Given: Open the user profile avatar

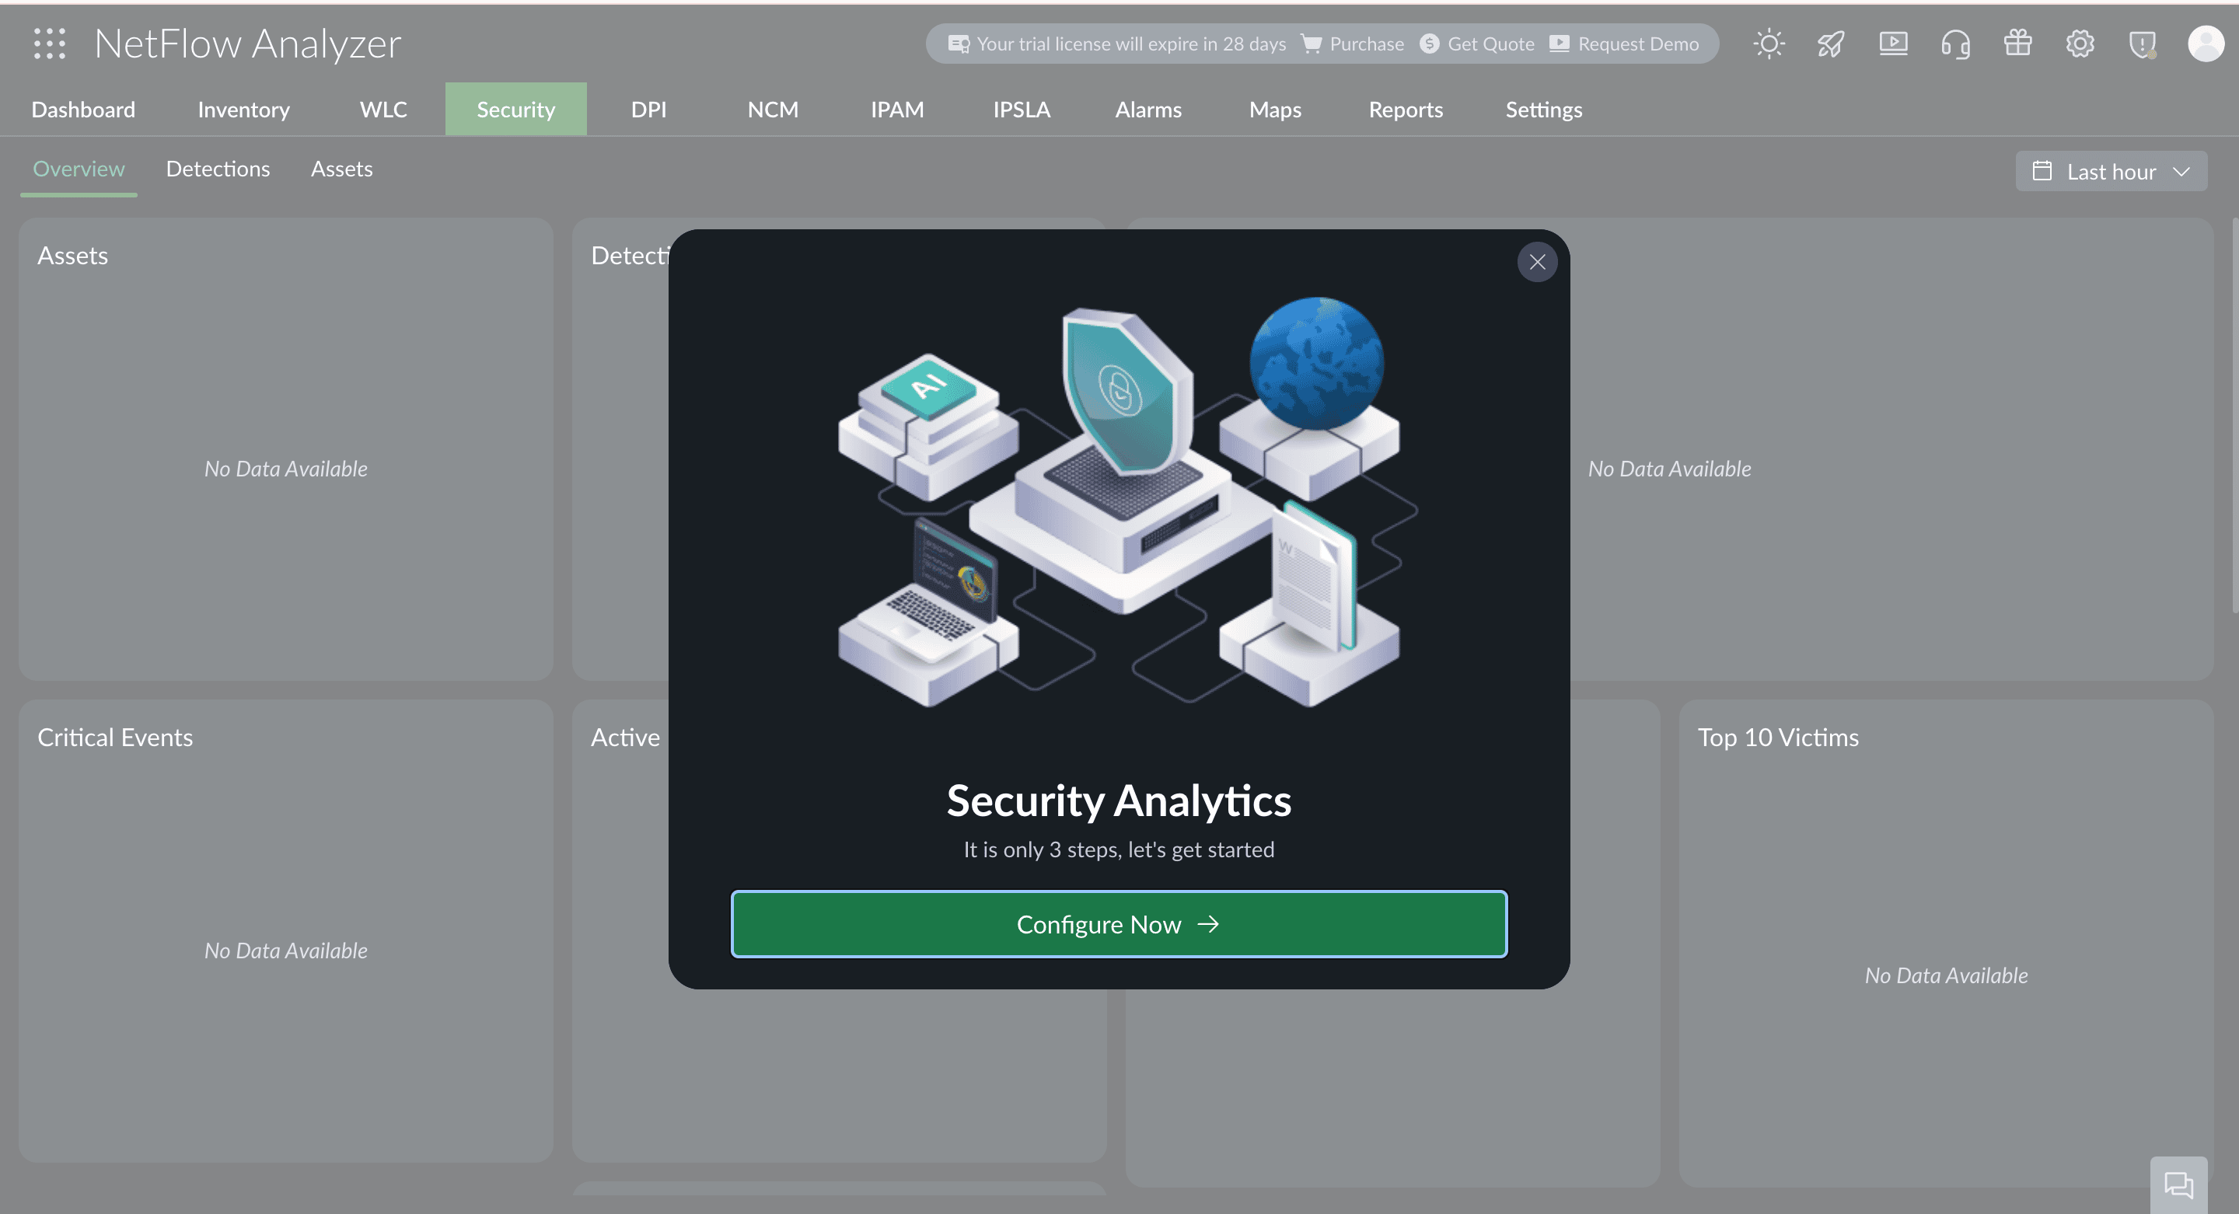Looking at the screenshot, I should pyautogui.click(x=2205, y=44).
